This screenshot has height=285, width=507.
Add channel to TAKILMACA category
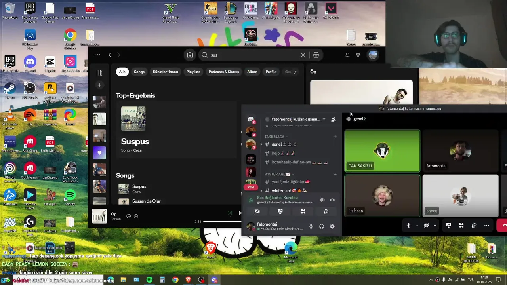335,137
